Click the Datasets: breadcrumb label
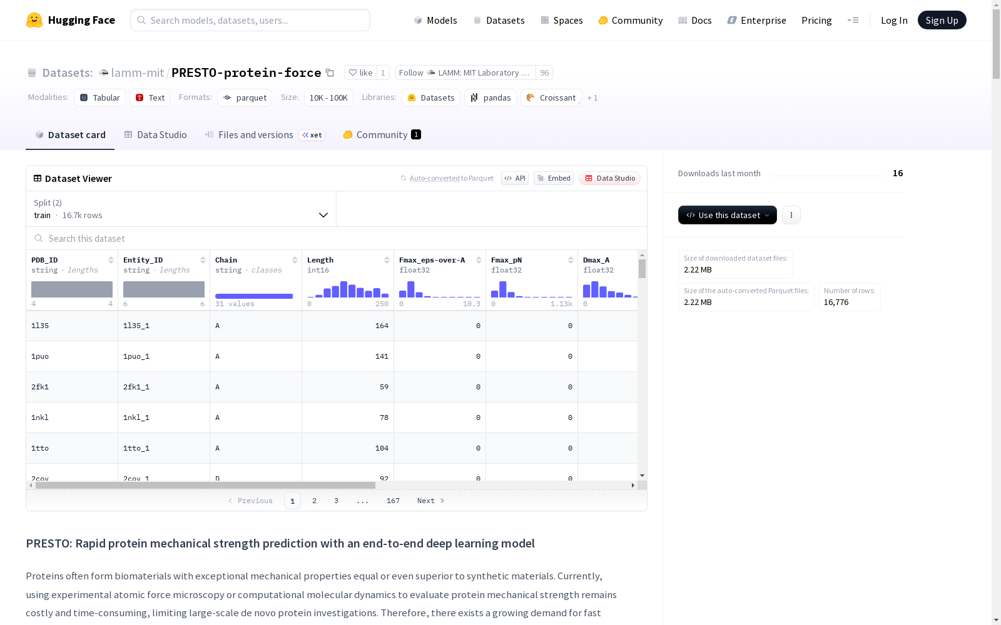 [x=68, y=72]
